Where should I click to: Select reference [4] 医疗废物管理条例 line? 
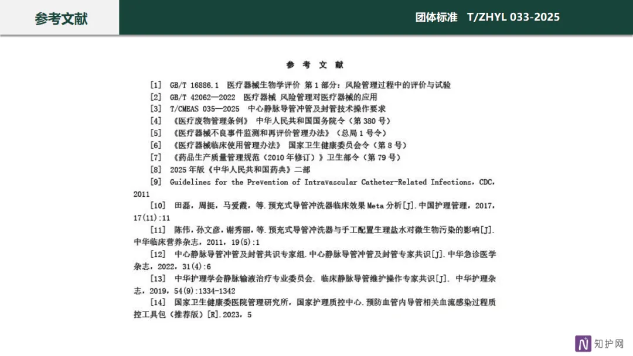270,121
